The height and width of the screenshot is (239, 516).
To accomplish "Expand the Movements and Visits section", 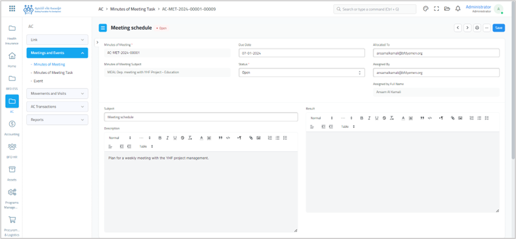I will pos(57,94).
